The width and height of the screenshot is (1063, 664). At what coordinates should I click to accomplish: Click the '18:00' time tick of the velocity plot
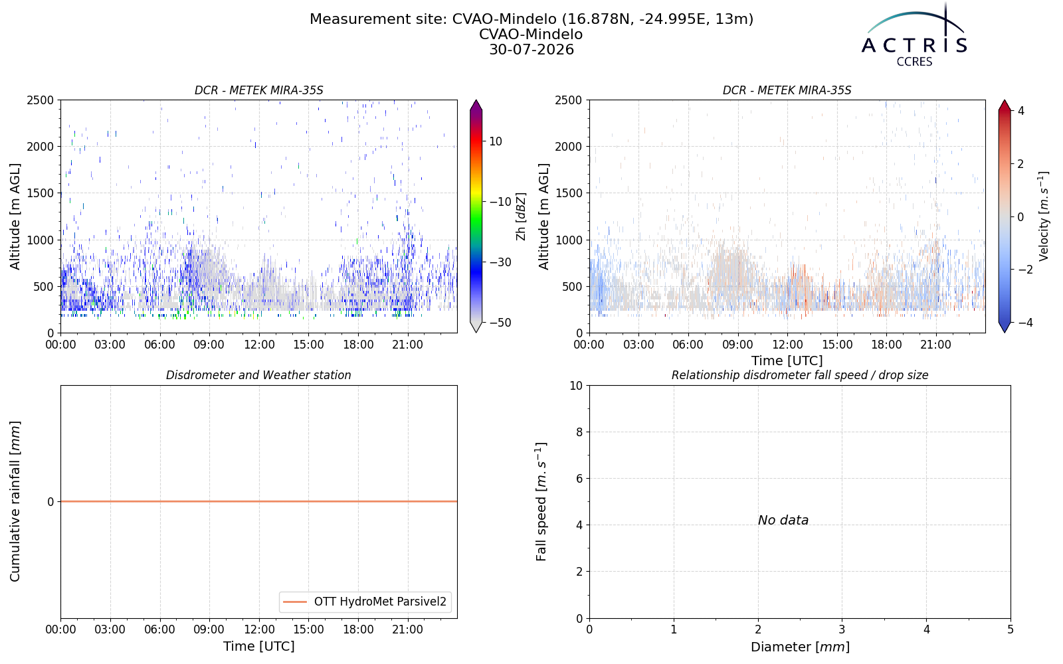coord(887,345)
